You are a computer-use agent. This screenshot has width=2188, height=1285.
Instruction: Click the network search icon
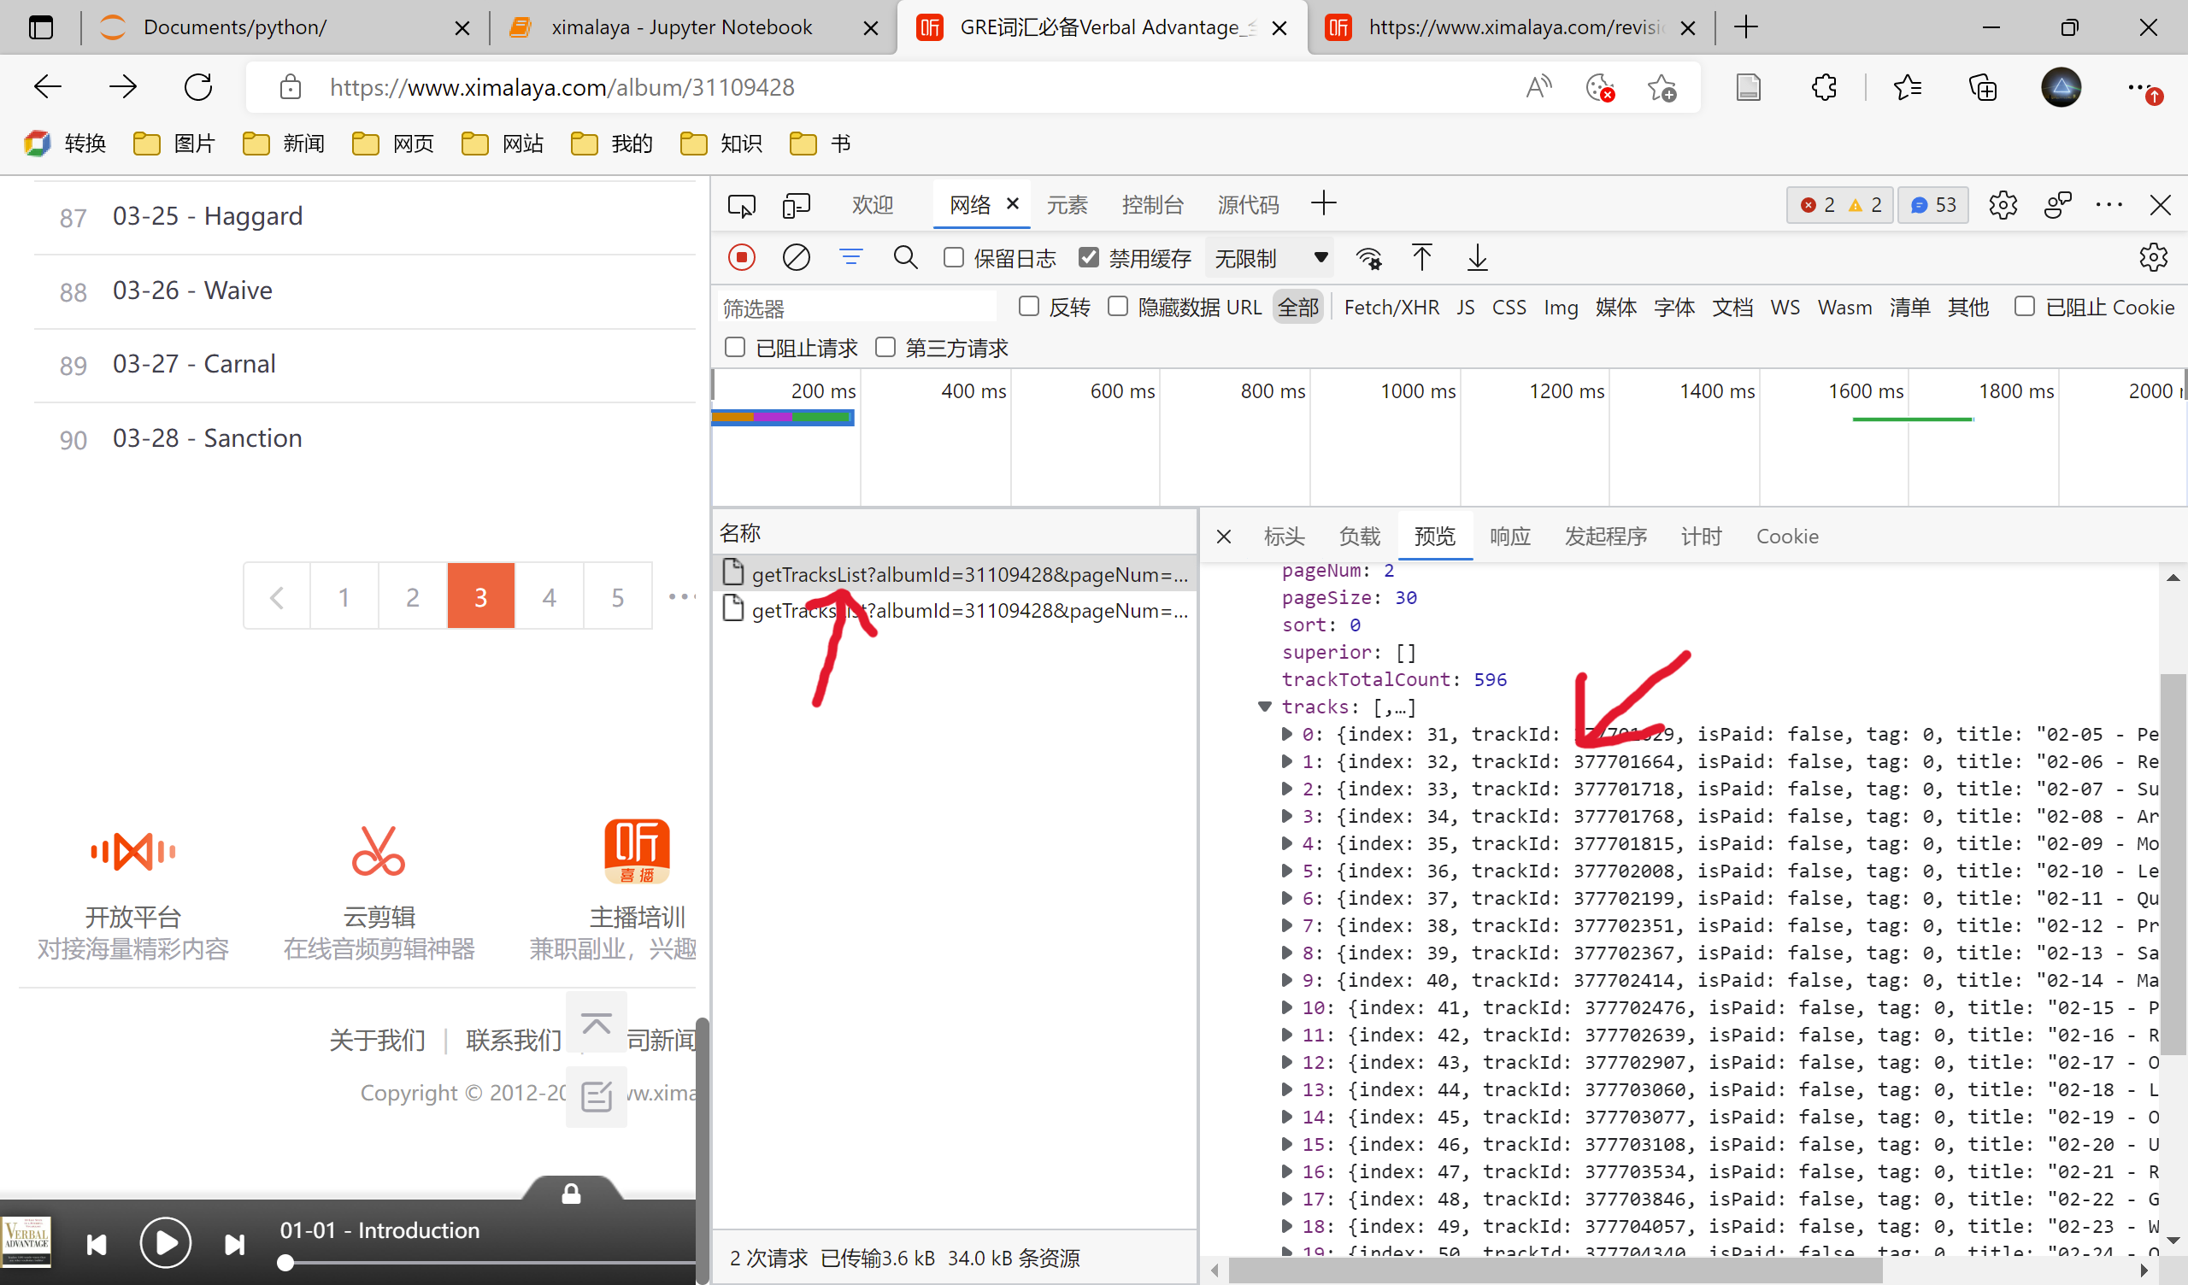click(x=904, y=259)
